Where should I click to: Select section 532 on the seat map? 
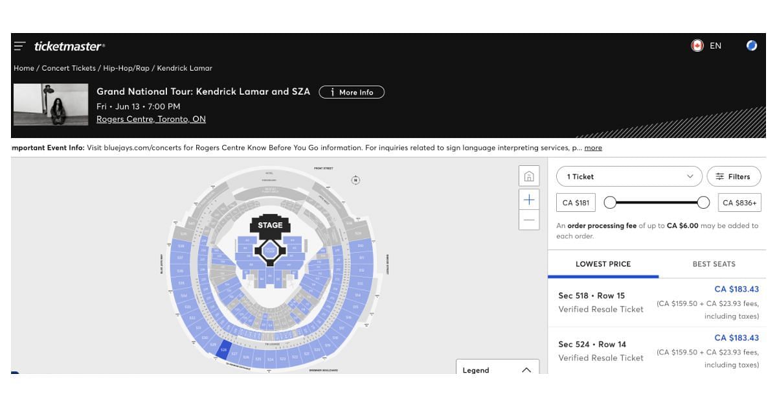tap(192, 318)
